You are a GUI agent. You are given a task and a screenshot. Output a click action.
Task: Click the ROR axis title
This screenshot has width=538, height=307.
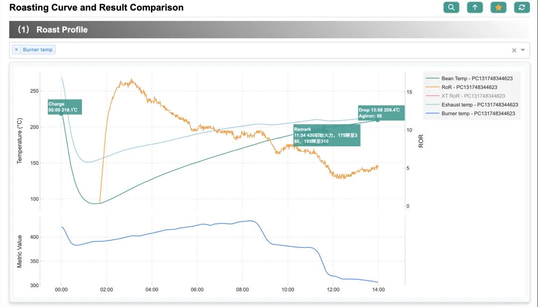[x=421, y=141]
